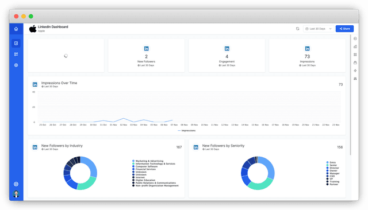
Task: Open the user profile avatar
Action: [x=16, y=194]
